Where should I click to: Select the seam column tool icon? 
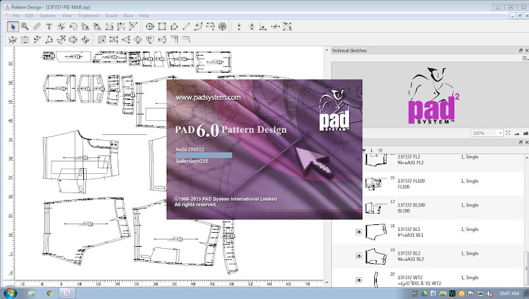point(24,40)
